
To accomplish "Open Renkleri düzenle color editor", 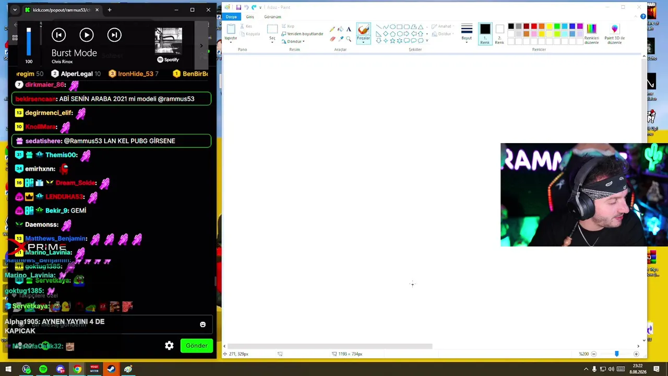I will pos(591,34).
